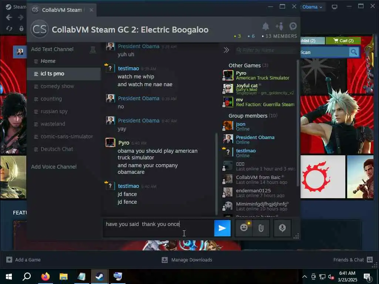This screenshot has height=284, width=379.
Task: Open the Steam Wishlist (2) button
Action: pos(312,41)
